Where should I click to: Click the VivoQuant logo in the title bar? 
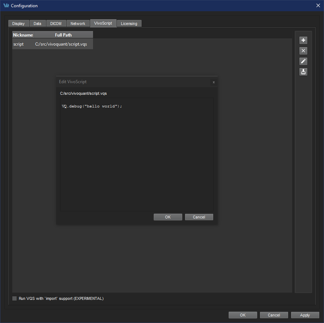coord(6,5)
